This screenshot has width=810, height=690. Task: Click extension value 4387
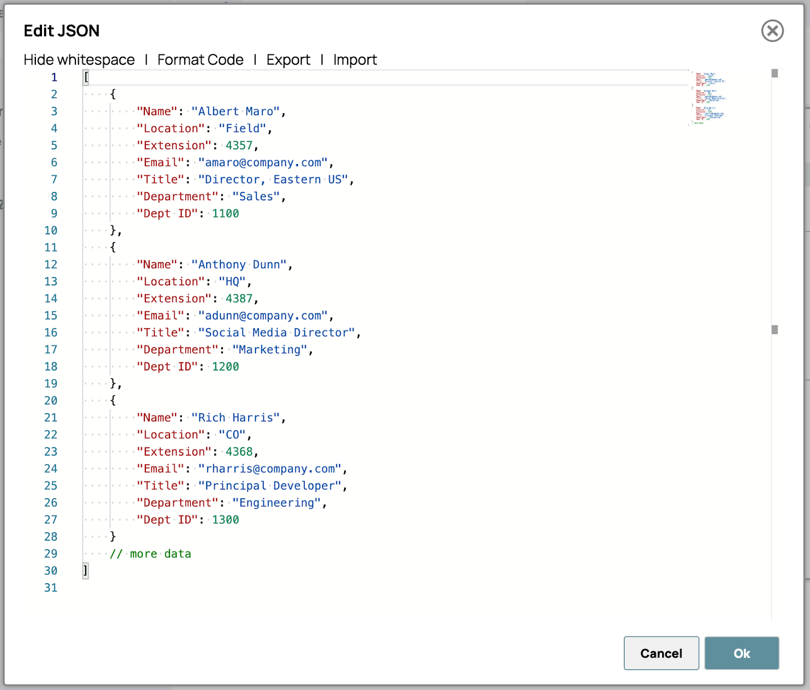238,299
